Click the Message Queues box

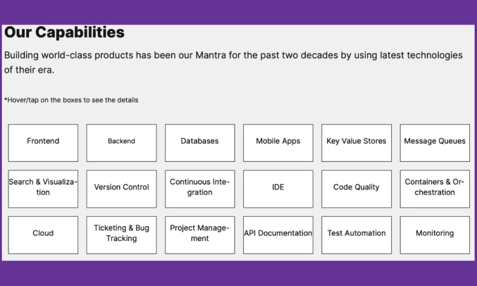pyautogui.click(x=435, y=142)
